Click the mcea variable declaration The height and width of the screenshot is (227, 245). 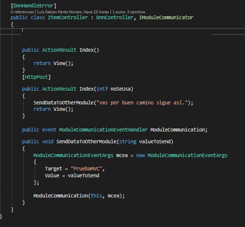pos(122,155)
